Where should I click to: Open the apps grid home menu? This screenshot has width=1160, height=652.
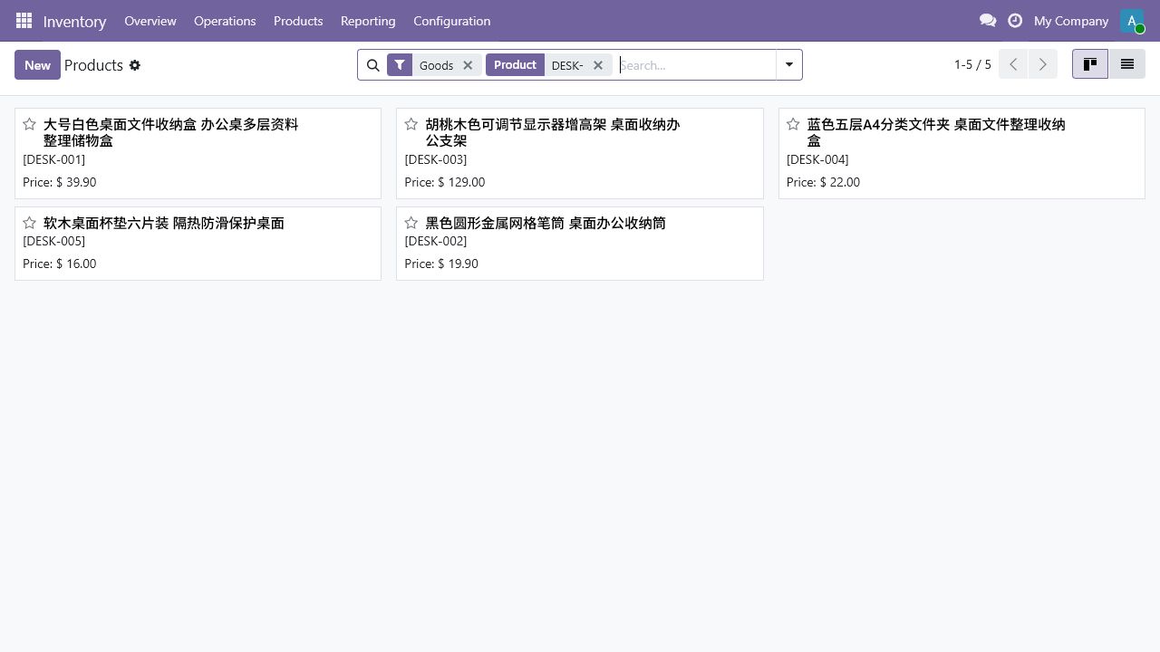tap(24, 20)
